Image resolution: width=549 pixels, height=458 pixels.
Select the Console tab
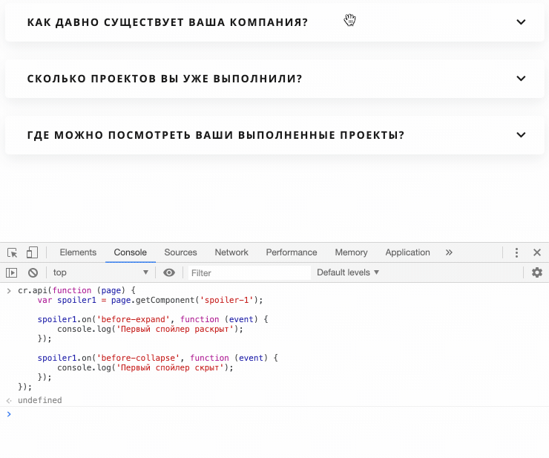[x=131, y=252]
